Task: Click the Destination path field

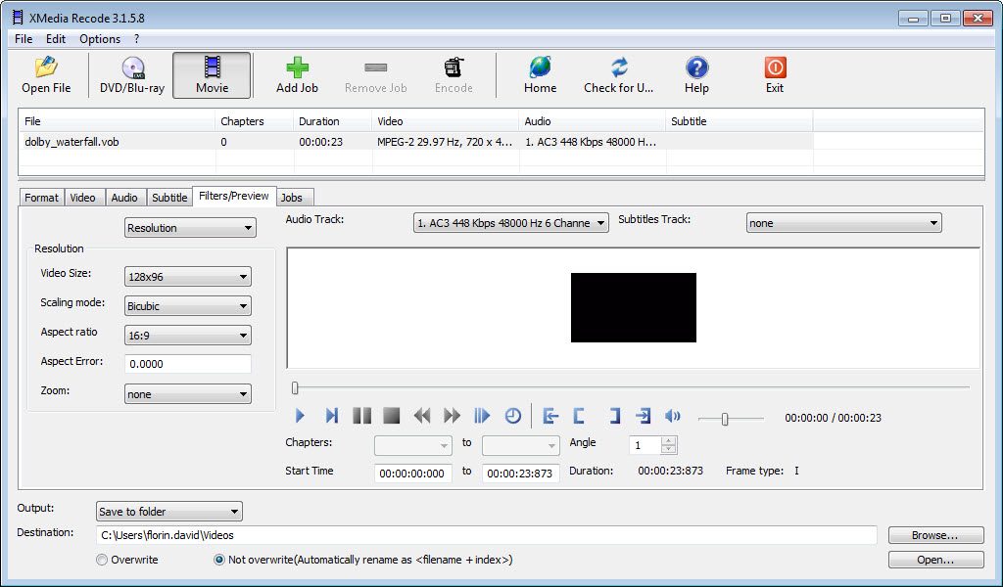Action: 486,535
